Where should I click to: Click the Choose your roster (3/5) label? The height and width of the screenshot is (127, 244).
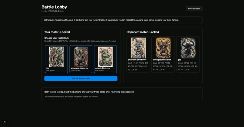57,38
